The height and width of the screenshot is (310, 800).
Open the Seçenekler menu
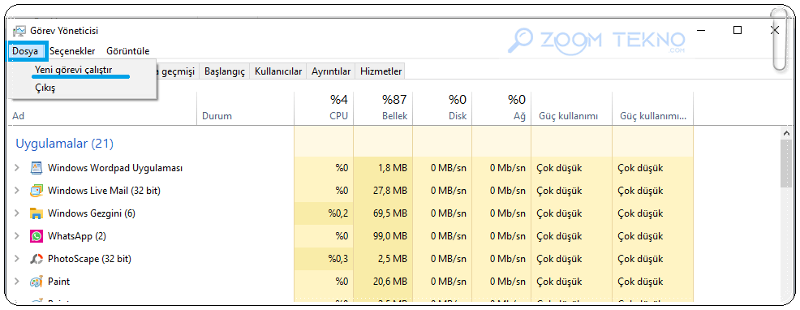point(72,51)
